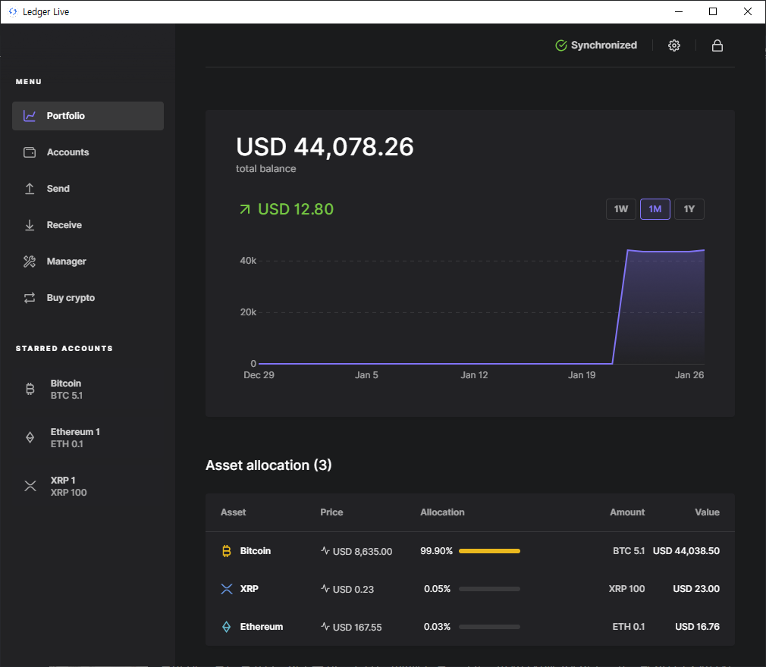This screenshot has height=667, width=766.
Task: Click the yellow Bitcoin allocation bar
Action: point(489,551)
